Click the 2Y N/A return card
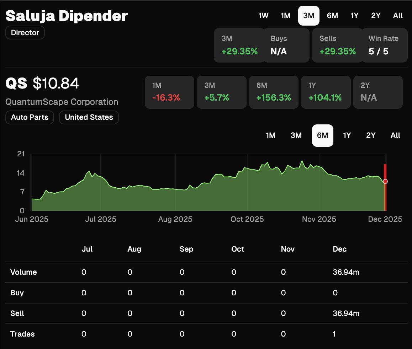This screenshot has width=412, height=349. [x=378, y=92]
